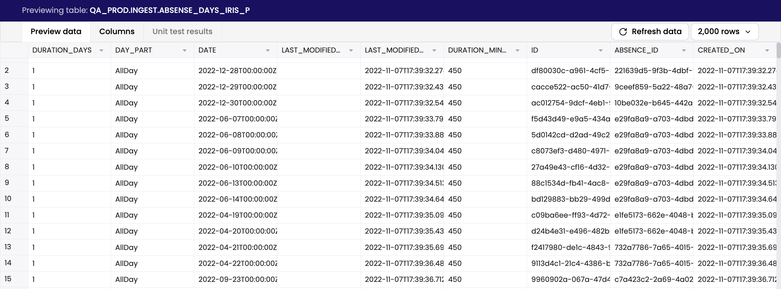Click ID cell cacce522-ac50-41d7
Image resolution: width=781 pixels, height=289 pixels.
569,87
